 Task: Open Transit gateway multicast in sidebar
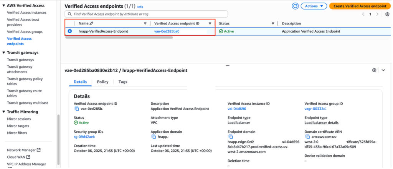coord(27,103)
